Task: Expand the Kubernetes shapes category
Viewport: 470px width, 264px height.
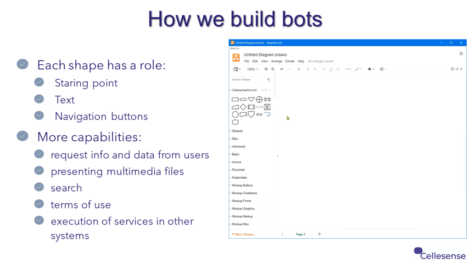Action: point(239,178)
